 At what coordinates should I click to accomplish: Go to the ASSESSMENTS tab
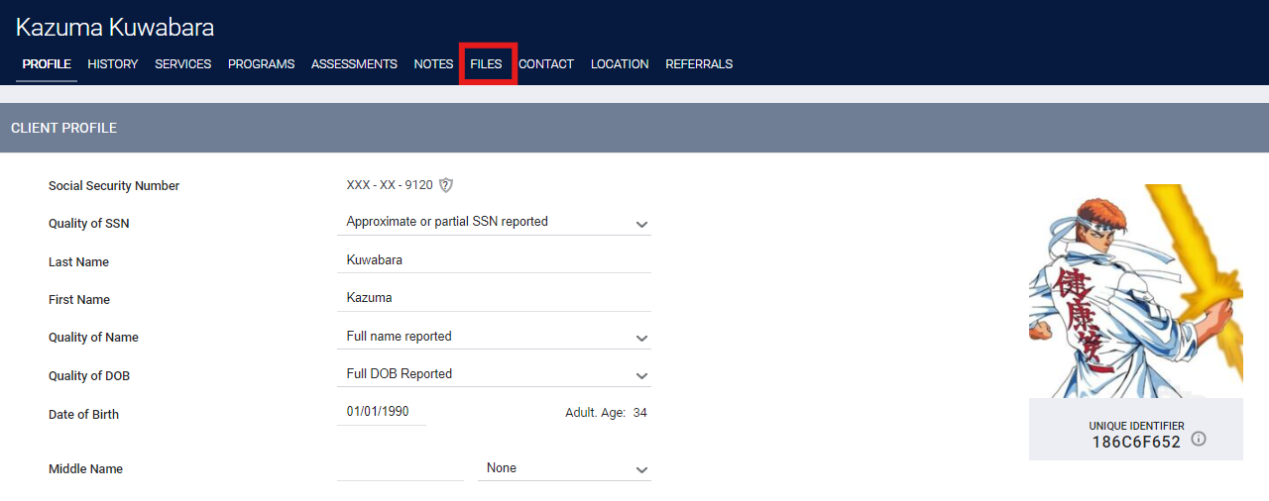click(x=354, y=64)
